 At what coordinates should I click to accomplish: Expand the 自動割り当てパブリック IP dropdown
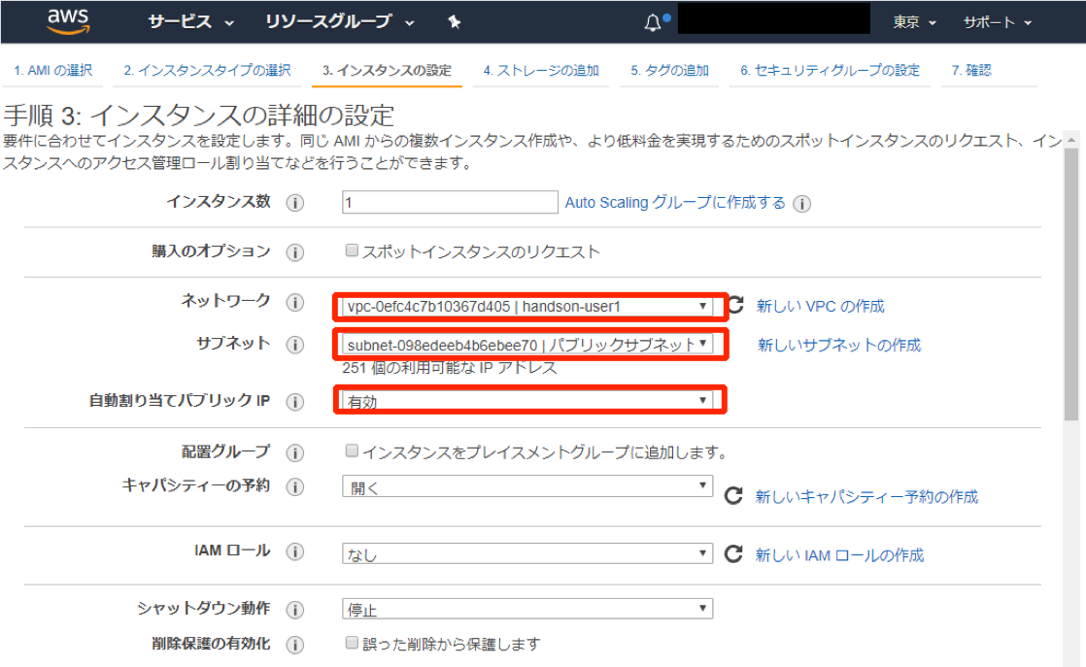click(527, 400)
